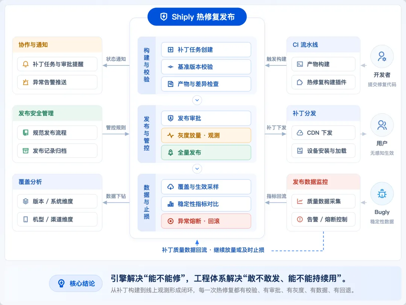Click the 发布安全管理 panel header
This screenshot has height=305, width=406.
pos(57,113)
